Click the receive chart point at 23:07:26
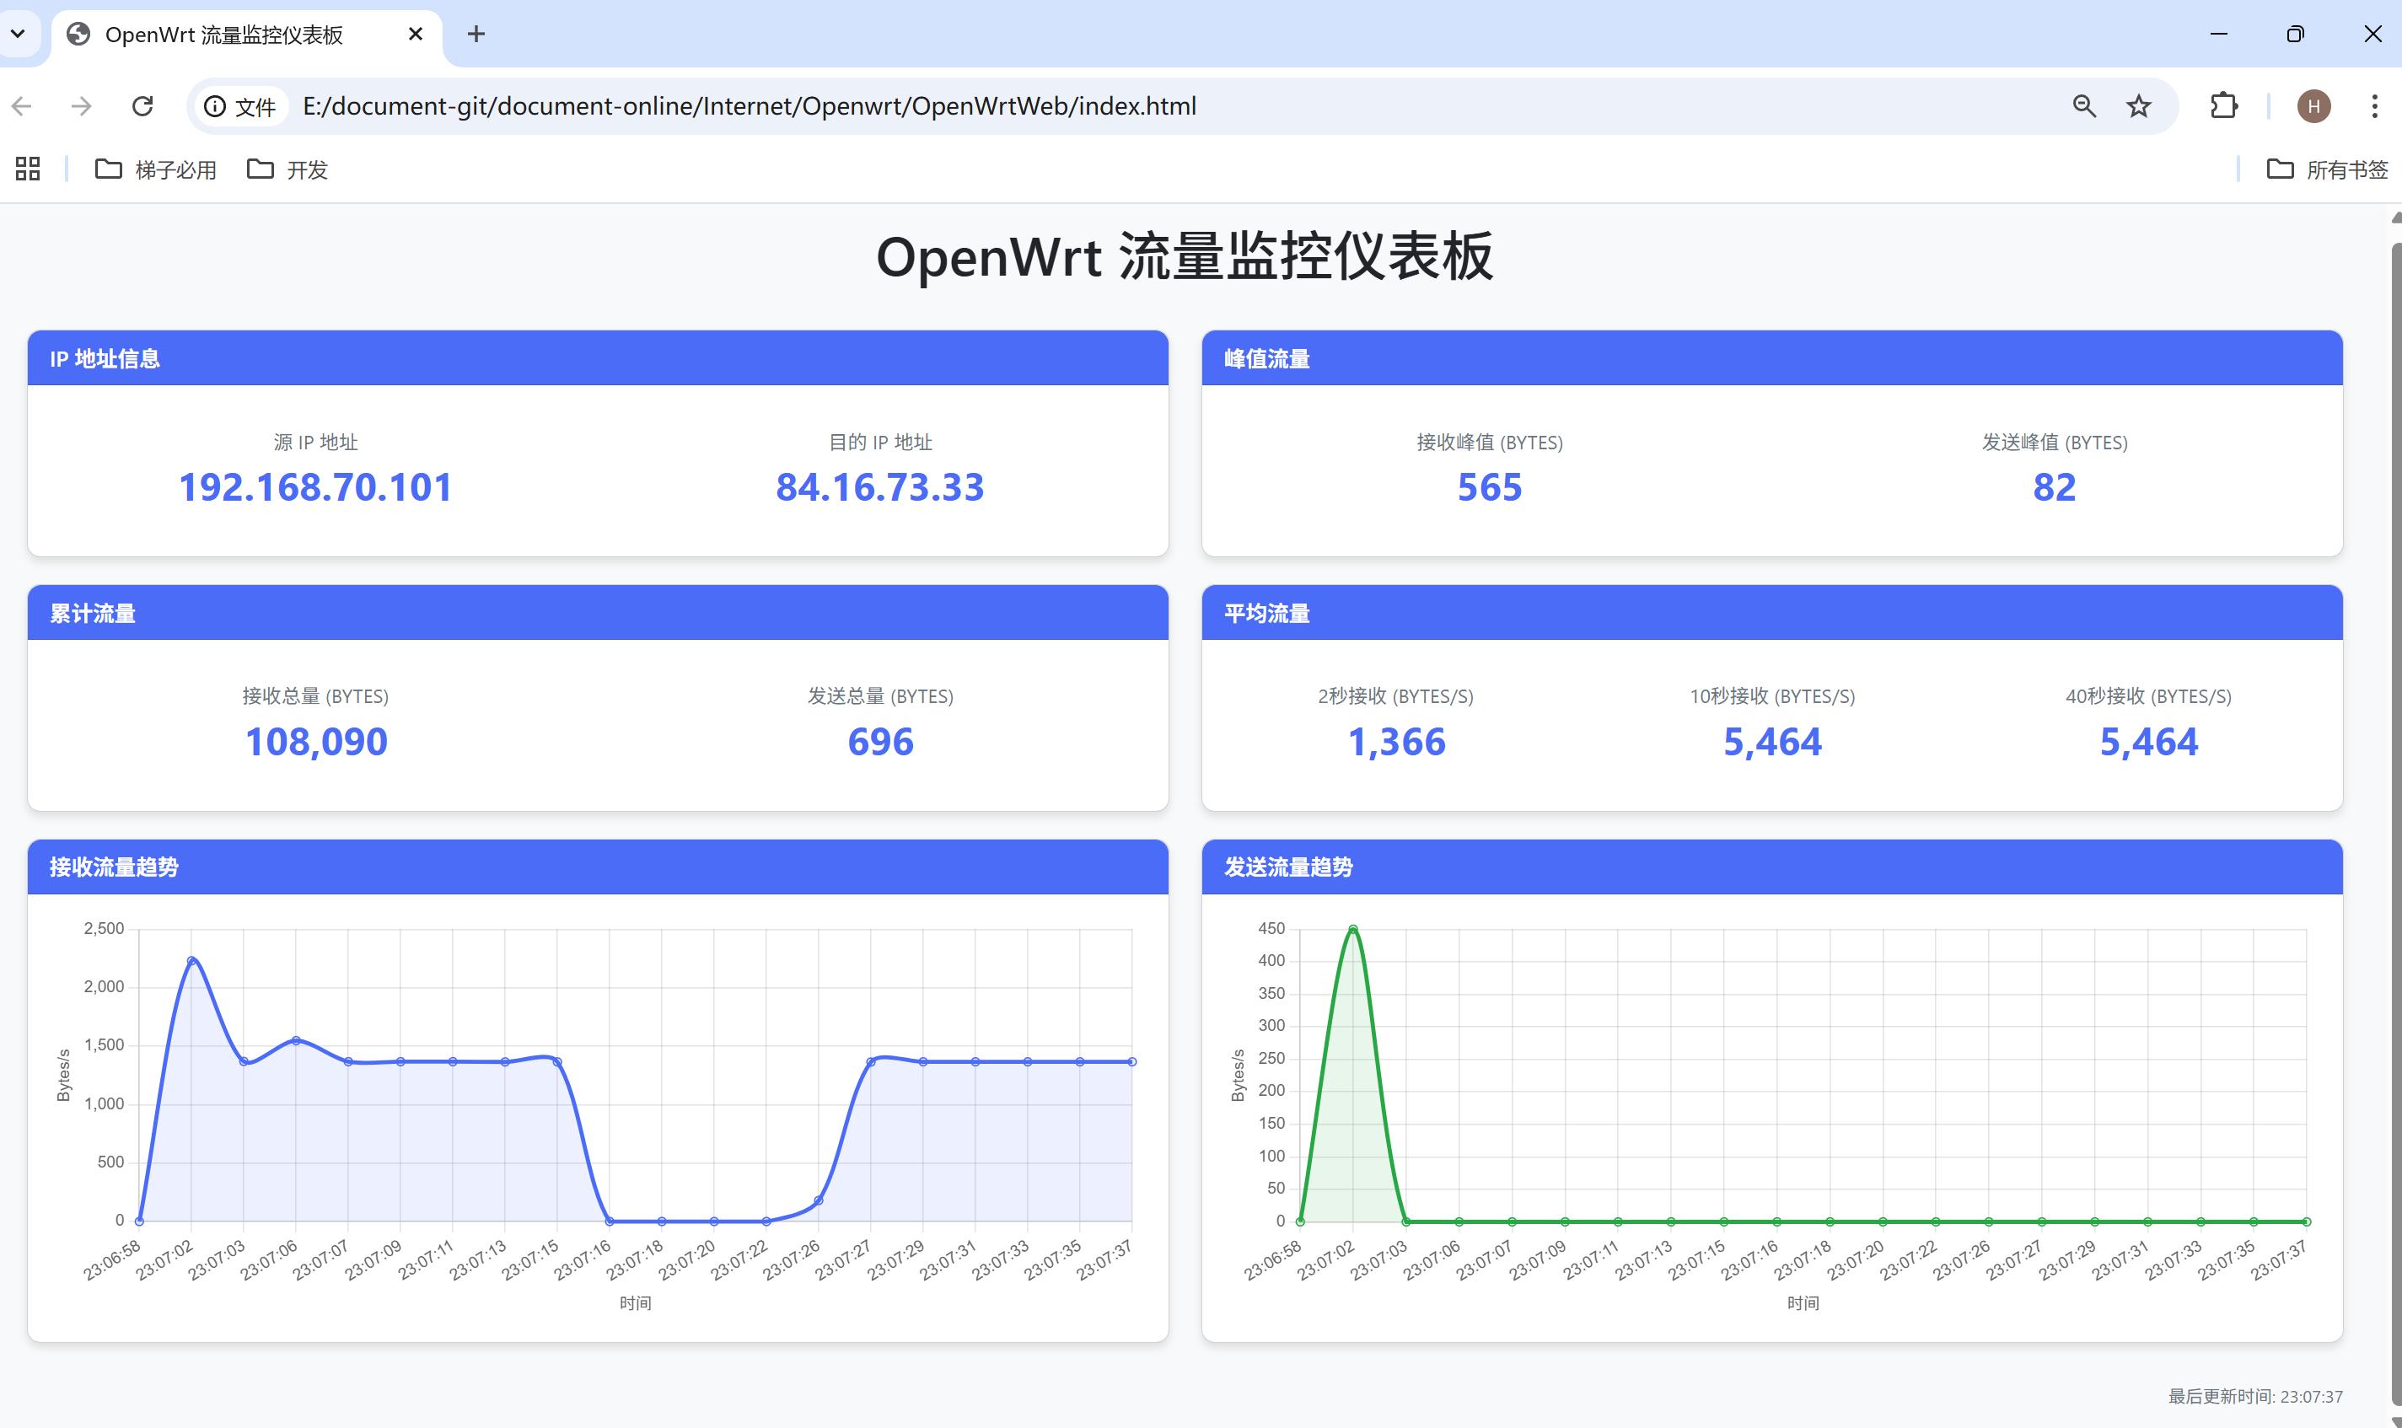This screenshot has height=1428, width=2402. click(818, 1200)
